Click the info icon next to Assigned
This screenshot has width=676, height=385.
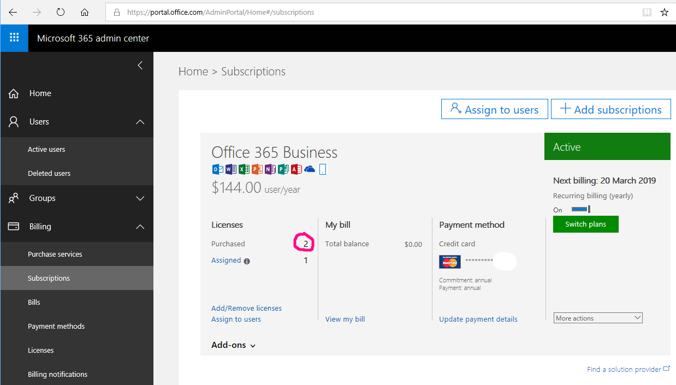[x=247, y=261]
